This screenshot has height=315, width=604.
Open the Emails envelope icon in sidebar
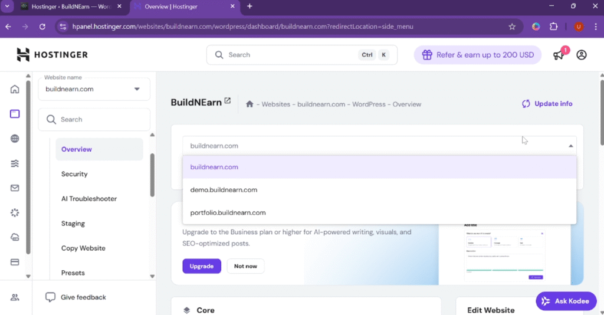coord(15,188)
